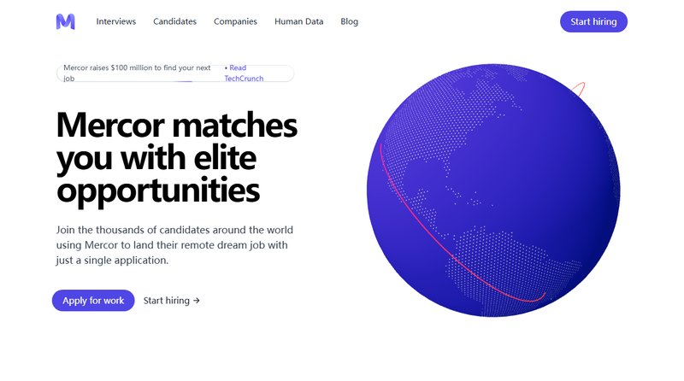Image resolution: width=684 pixels, height=381 pixels.
Task: Open the Human Data menu item
Action: pyautogui.click(x=298, y=21)
